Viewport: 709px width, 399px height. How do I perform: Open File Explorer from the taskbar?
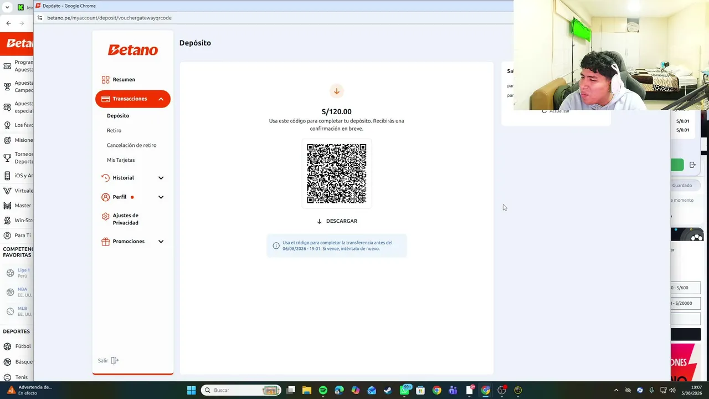click(307, 390)
